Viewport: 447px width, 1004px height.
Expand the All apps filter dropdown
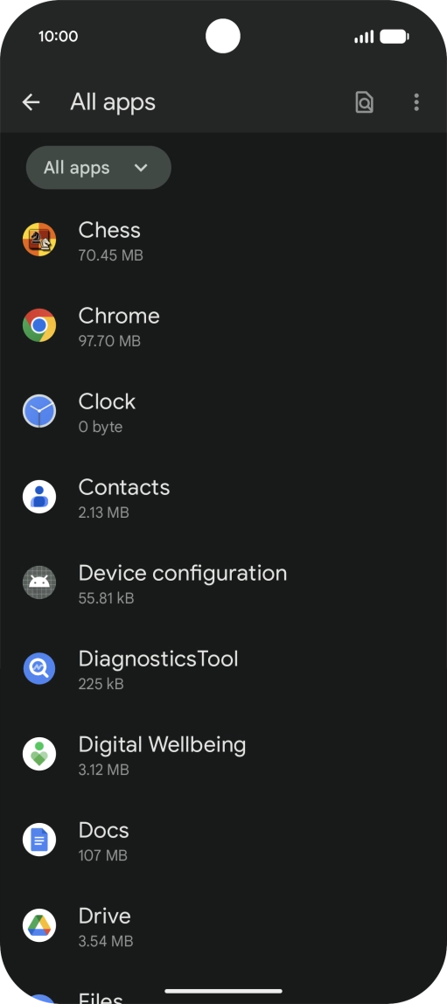coord(99,168)
